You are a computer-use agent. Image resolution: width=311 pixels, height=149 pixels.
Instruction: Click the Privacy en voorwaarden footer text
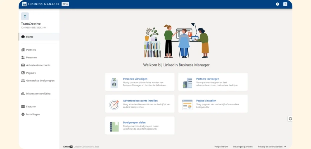pos(270,147)
